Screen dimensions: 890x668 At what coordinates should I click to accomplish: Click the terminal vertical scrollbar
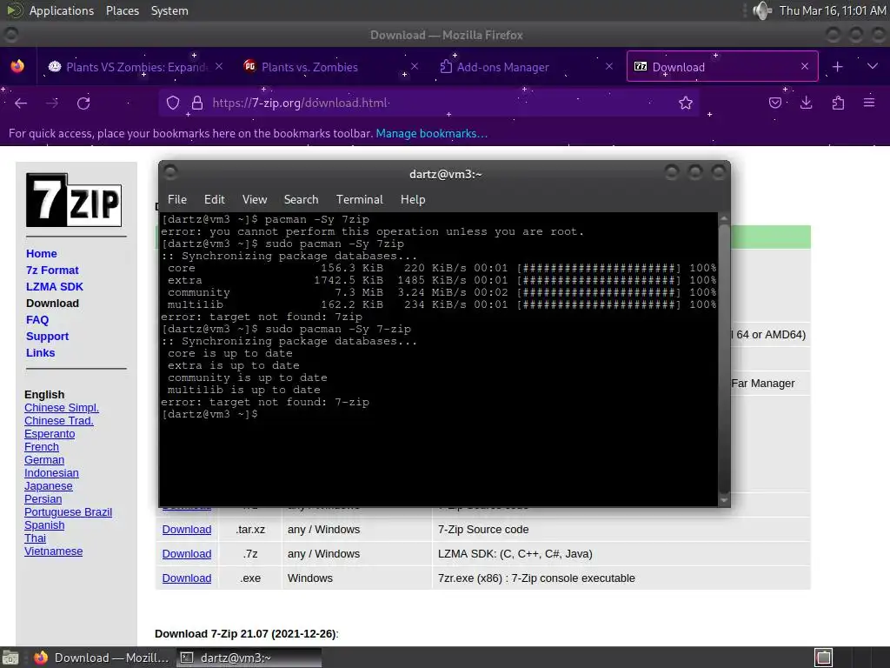coord(724,359)
